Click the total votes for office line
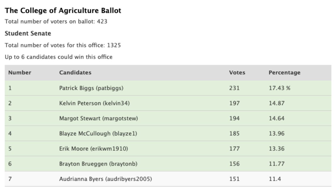This screenshot has width=334, height=187. coord(63,45)
